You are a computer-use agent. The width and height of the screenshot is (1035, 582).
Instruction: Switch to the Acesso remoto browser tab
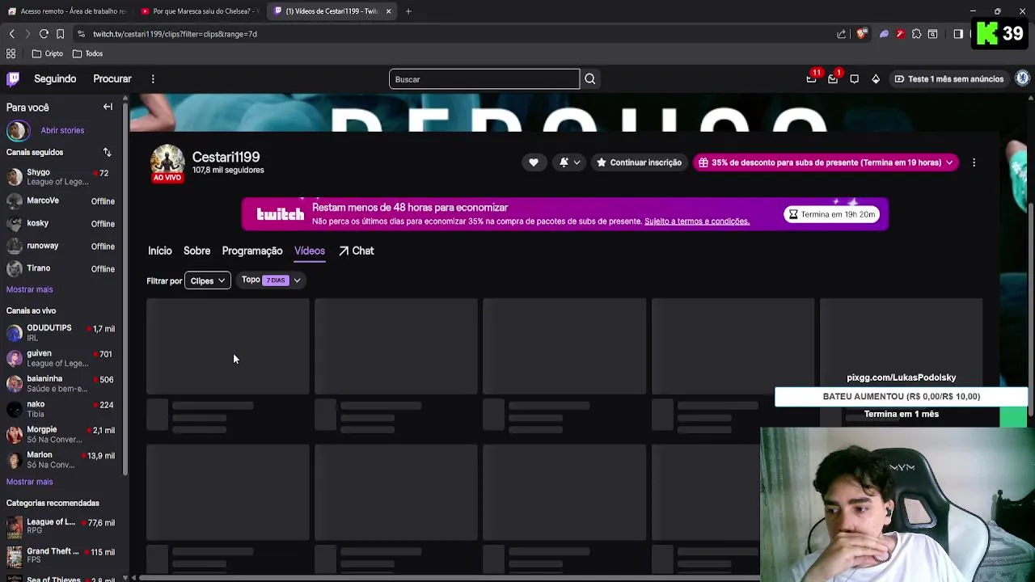tap(66, 11)
